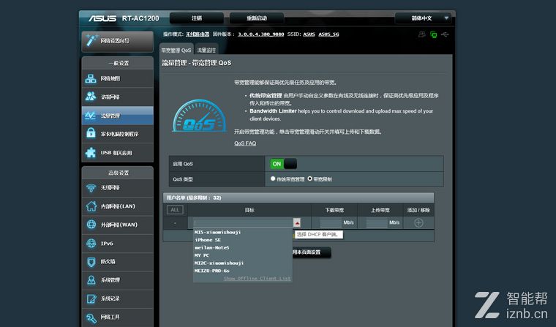
Task: Select the 流量管理 traffic manager icon
Action: point(91,116)
